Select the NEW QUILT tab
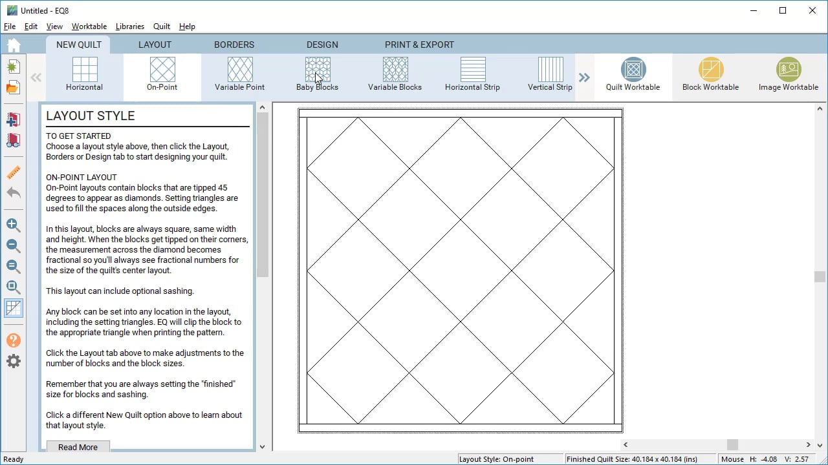The width and height of the screenshot is (828, 465). [78, 45]
